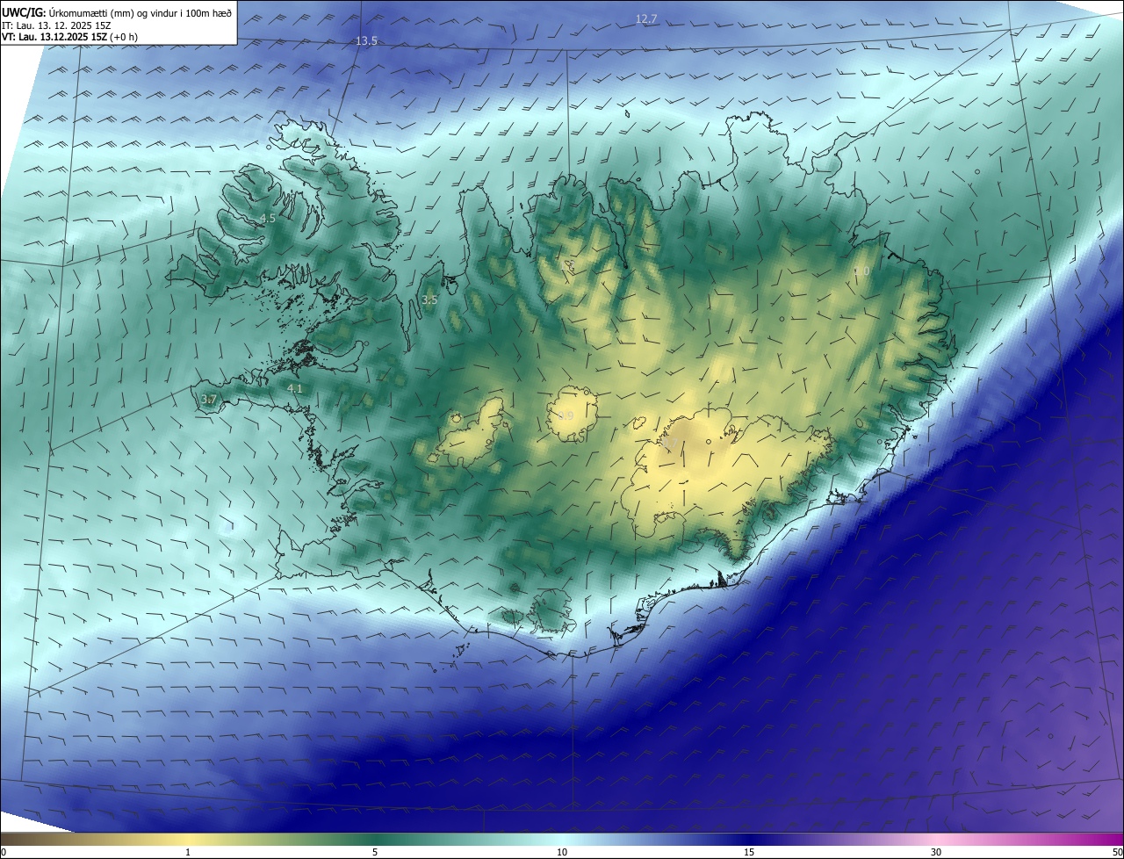Click the 15 tick on the color scale
Screen dimensions: 1124x859
pos(749,852)
